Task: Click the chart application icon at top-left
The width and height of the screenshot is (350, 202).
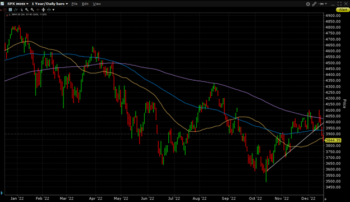Action: click(2, 3)
